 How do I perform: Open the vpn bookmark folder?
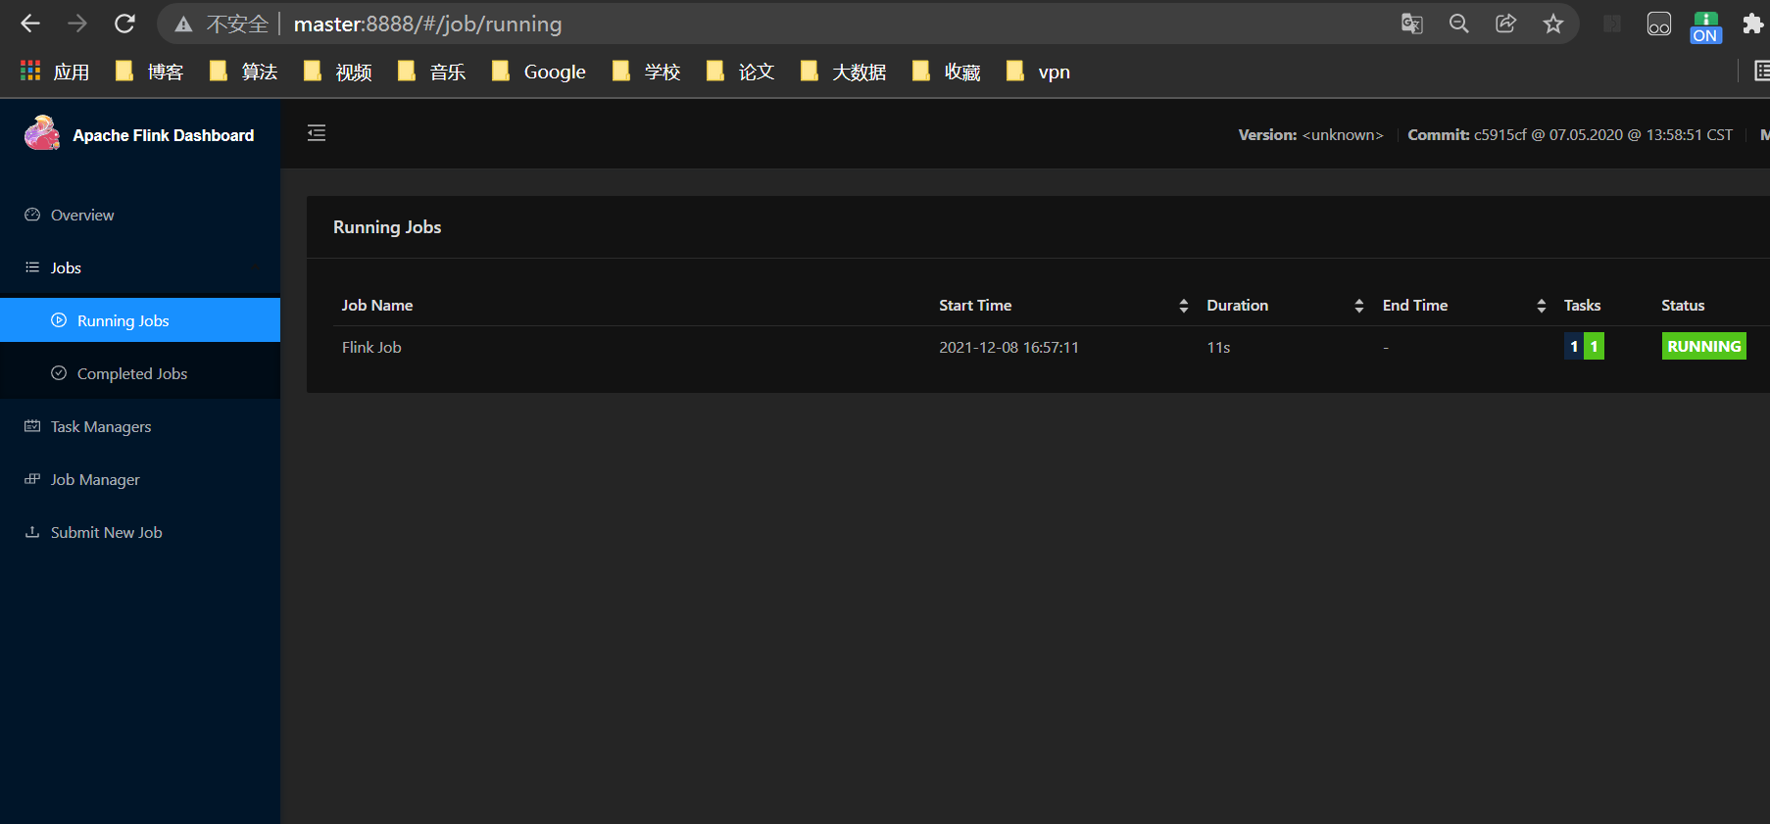pos(1039,72)
